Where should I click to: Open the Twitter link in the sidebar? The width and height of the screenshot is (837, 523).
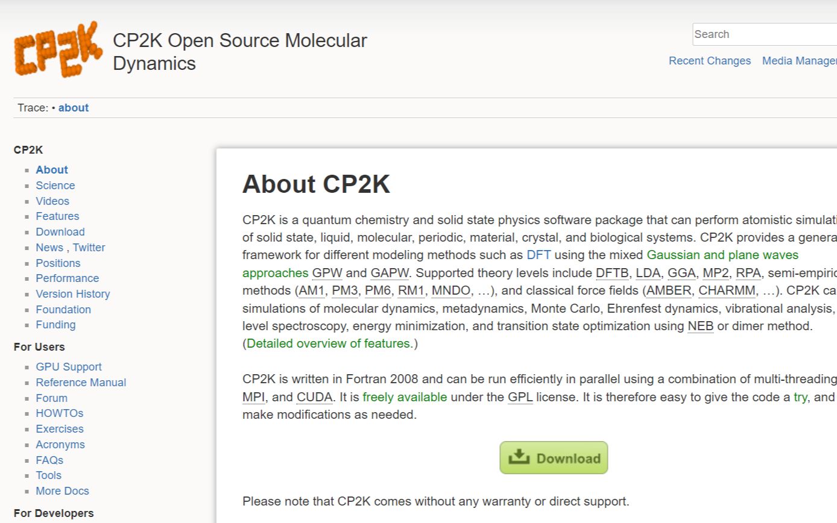click(89, 248)
